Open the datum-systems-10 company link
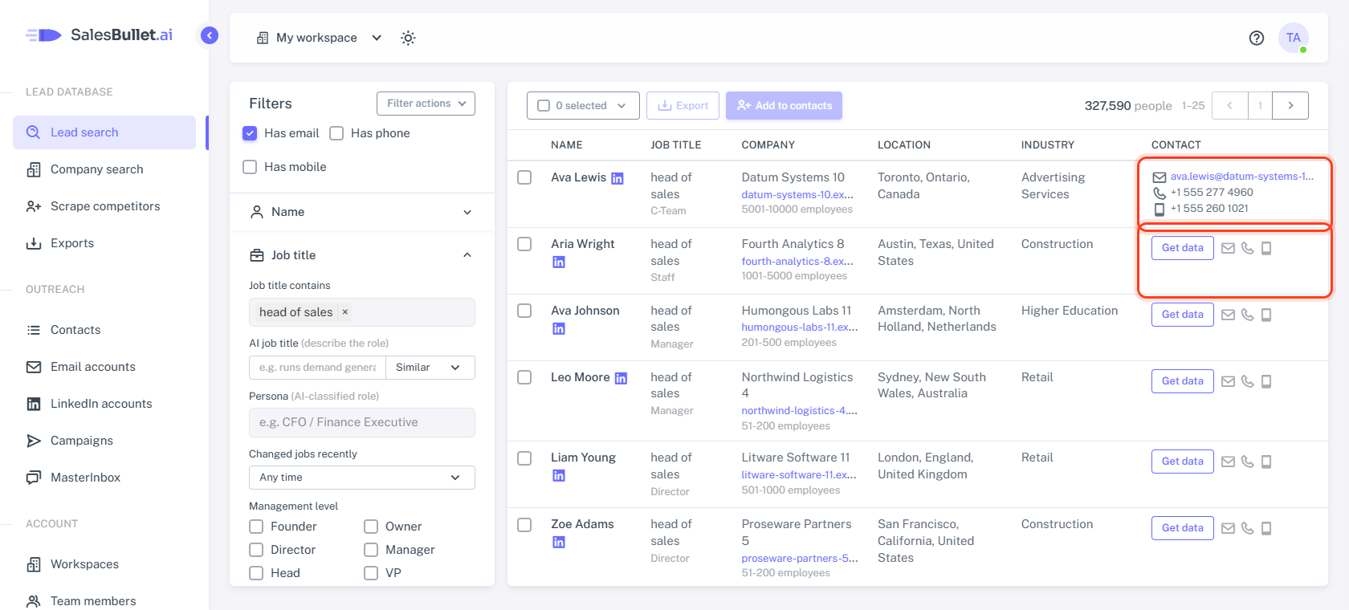The image size is (1349, 610). point(797,194)
